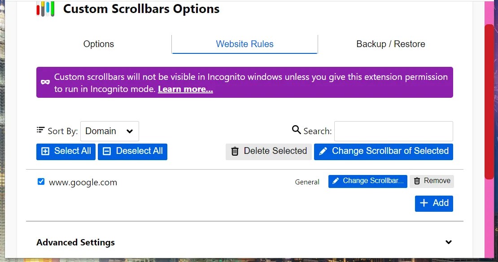This screenshot has height=262, width=498.
Task: Click the trash icon on Delete Selected
Action: (x=235, y=151)
